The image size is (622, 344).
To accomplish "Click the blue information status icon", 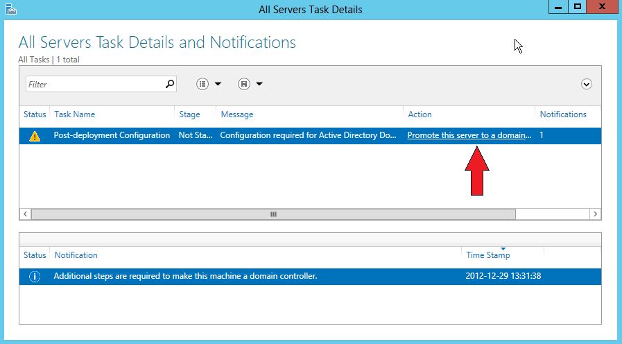I will coord(35,277).
